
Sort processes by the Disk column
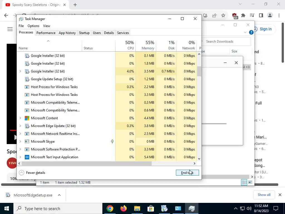[x=166, y=45]
